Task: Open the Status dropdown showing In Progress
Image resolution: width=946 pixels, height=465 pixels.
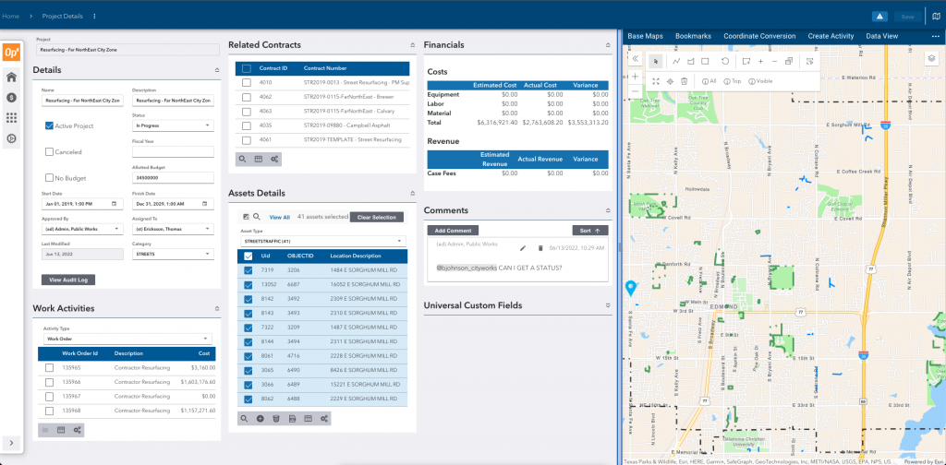Action: click(x=173, y=125)
